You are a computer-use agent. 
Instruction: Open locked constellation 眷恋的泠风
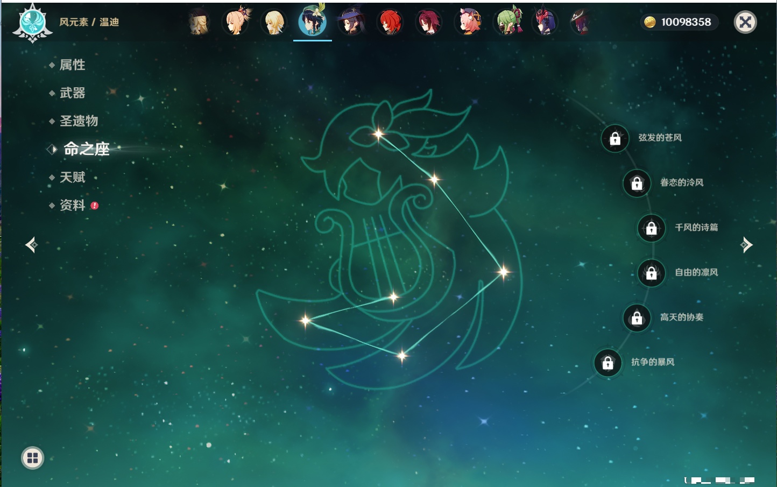[x=637, y=183]
